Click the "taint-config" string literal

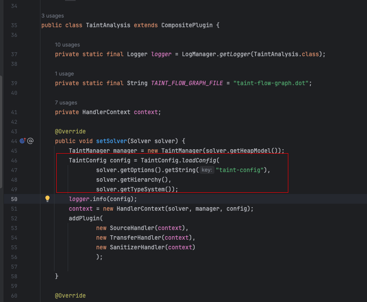coord(240,170)
